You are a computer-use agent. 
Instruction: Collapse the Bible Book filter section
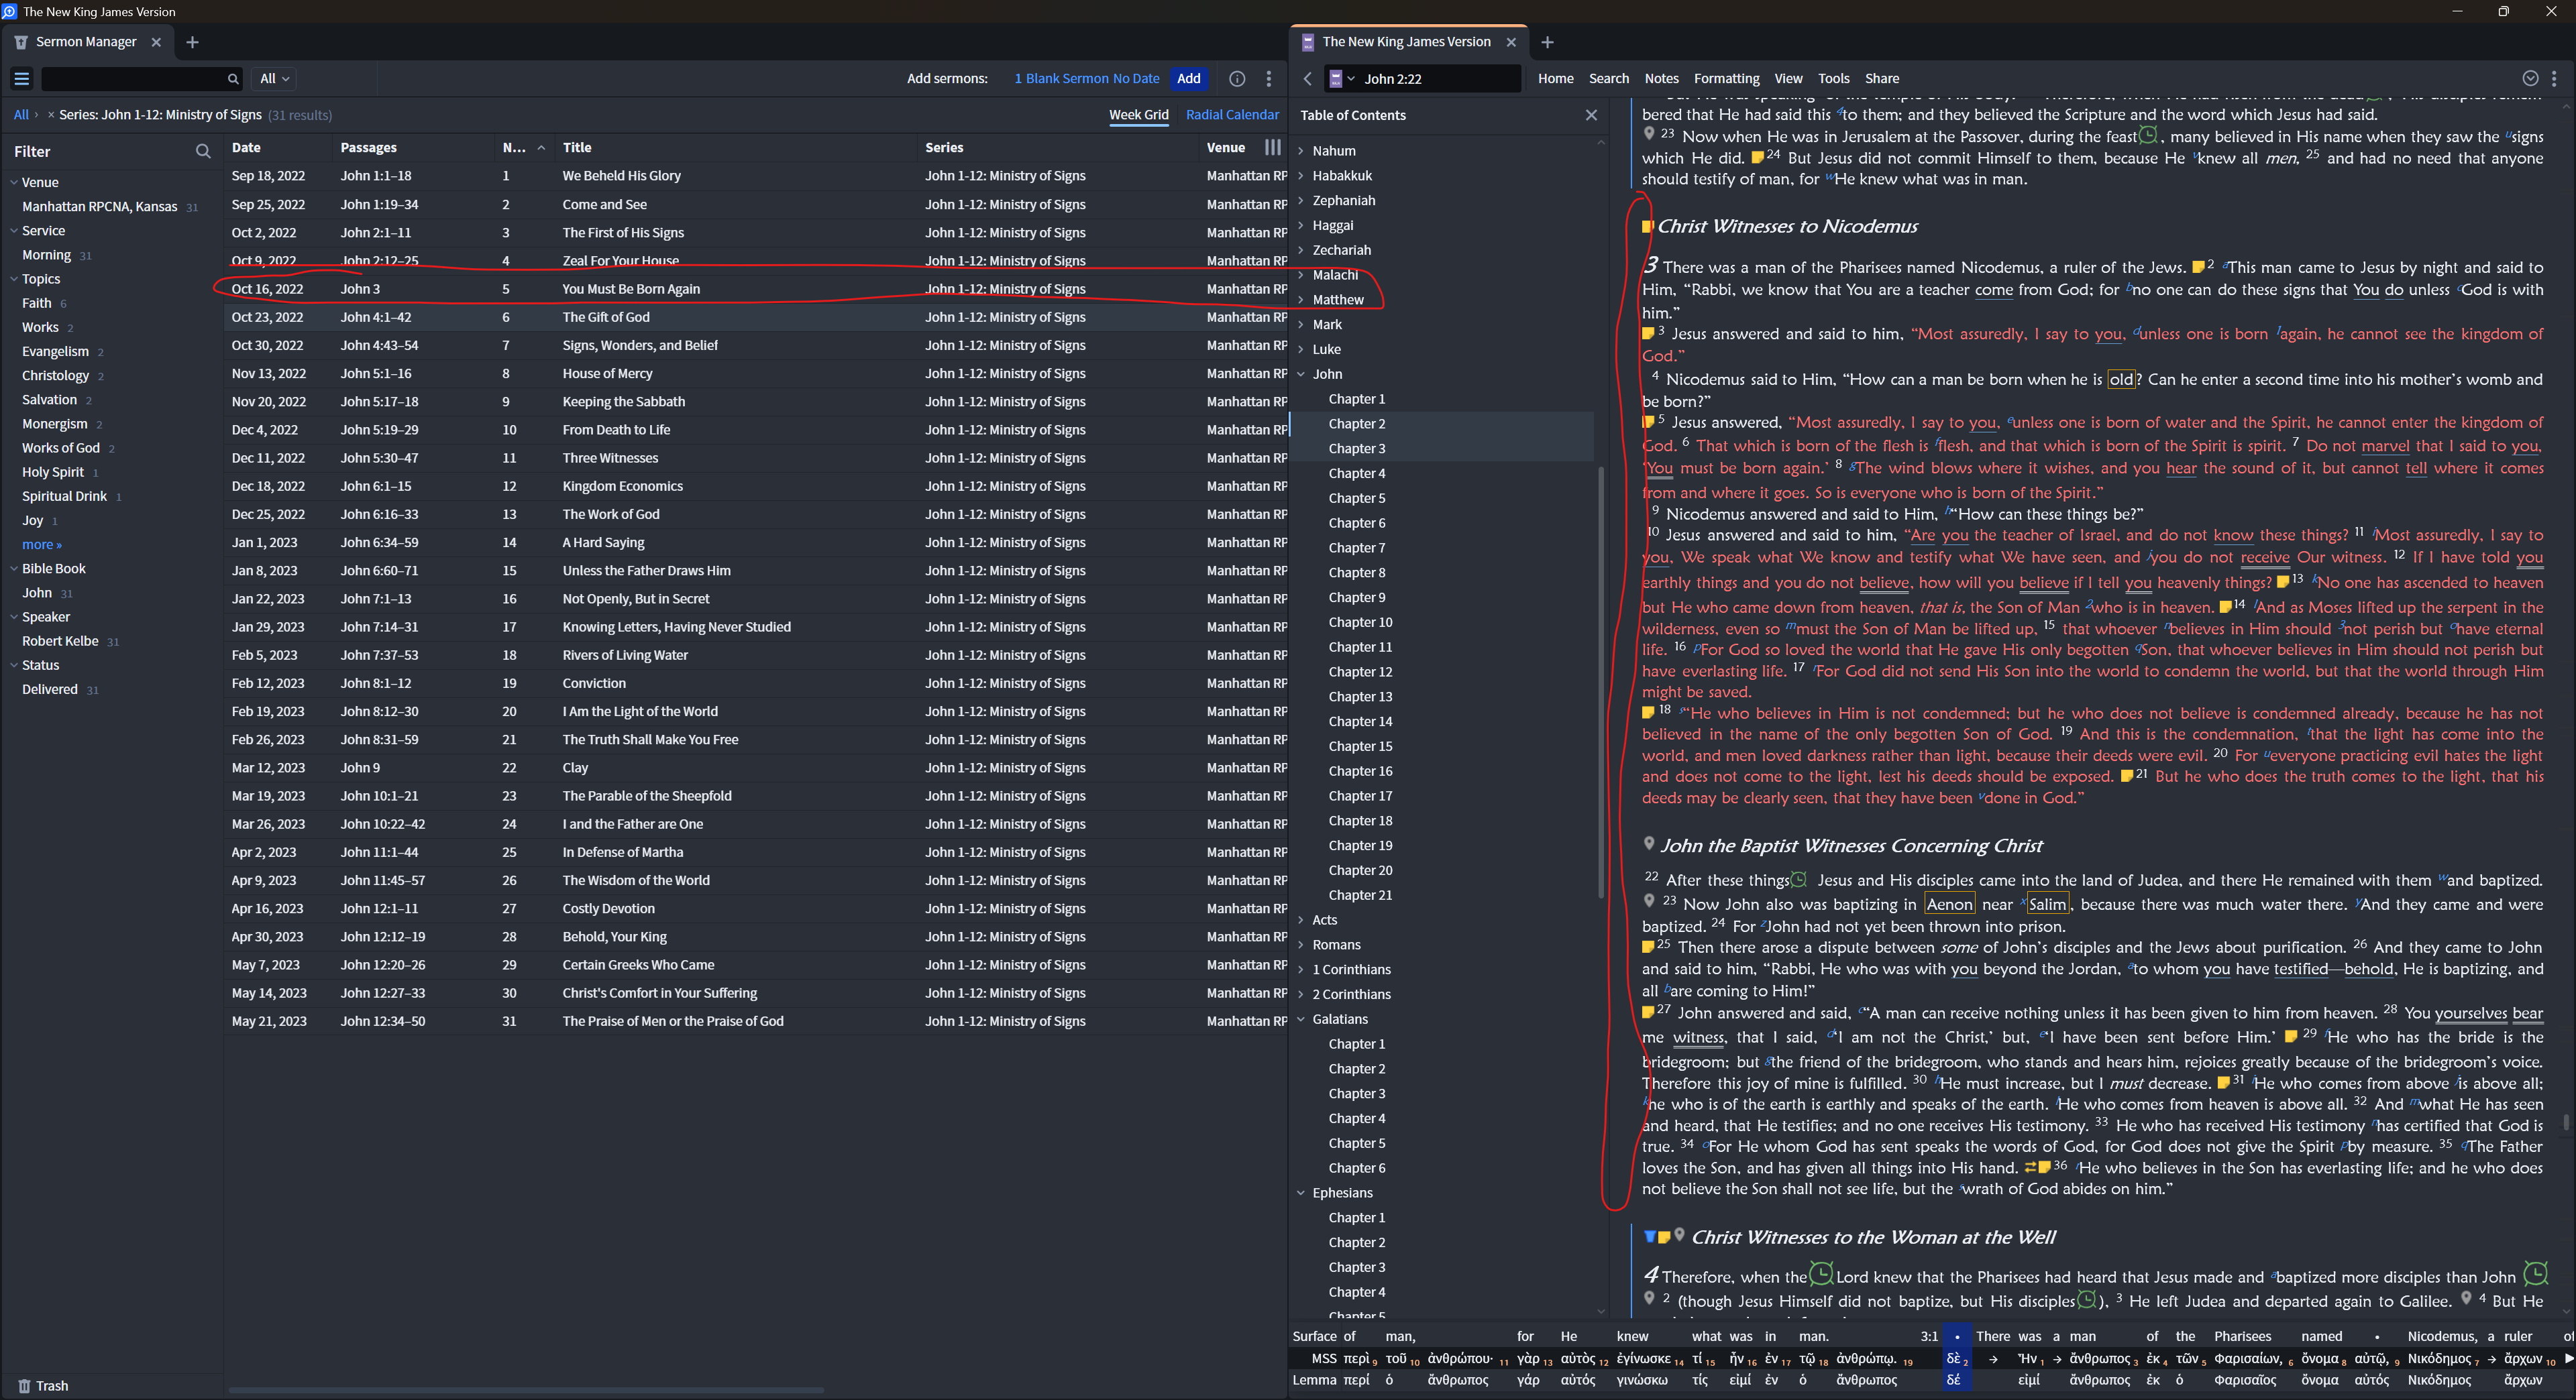14,569
